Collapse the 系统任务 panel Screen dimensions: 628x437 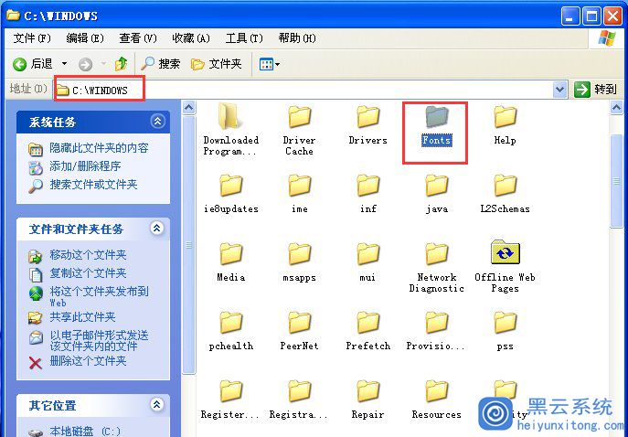tap(157, 122)
